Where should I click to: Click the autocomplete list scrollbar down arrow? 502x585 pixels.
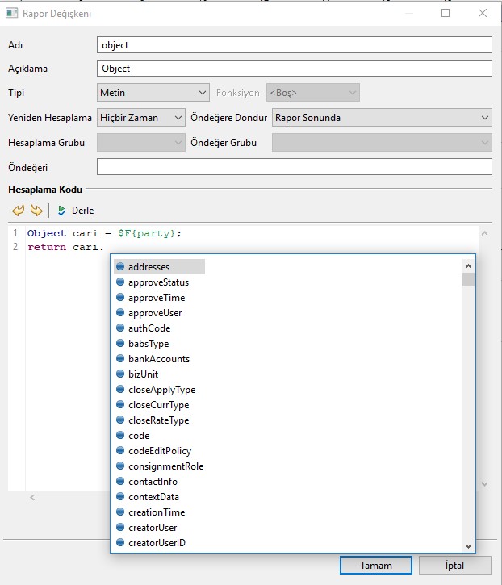click(x=468, y=545)
